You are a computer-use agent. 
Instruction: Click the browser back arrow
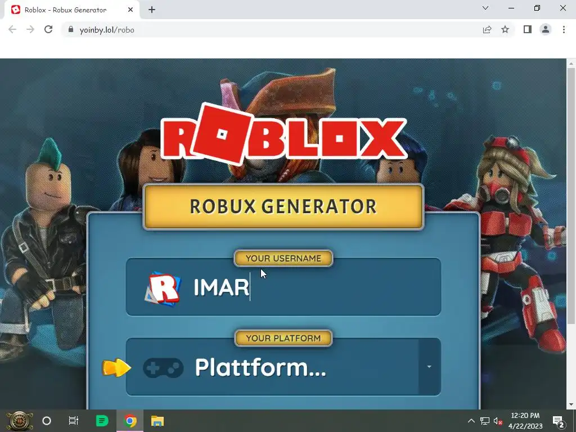(x=12, y=29)
